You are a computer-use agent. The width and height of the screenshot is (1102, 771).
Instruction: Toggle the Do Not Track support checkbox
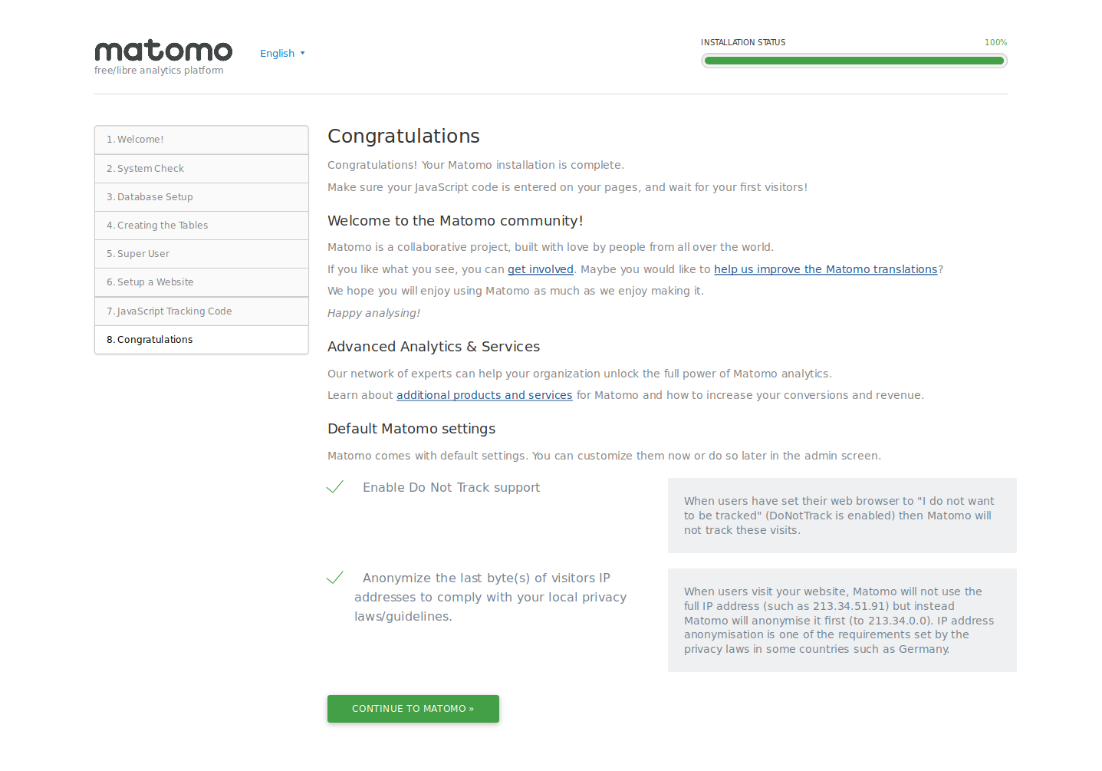click(335, 487)
